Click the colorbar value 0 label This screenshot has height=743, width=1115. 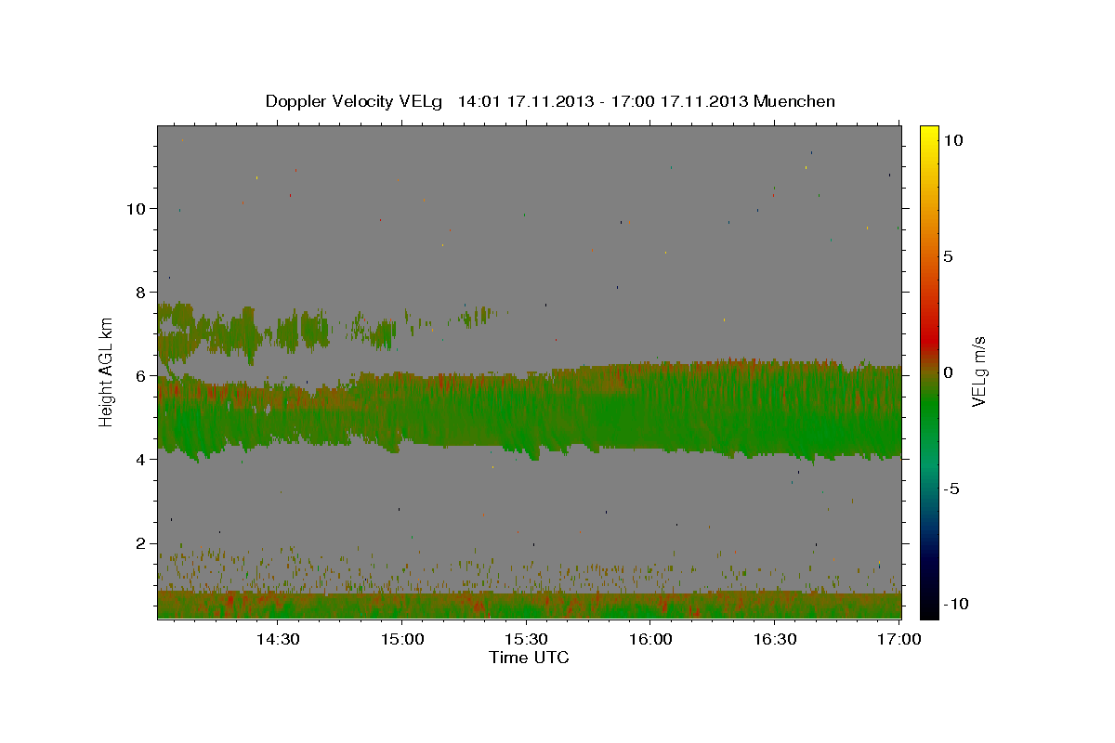pos(948,372)
